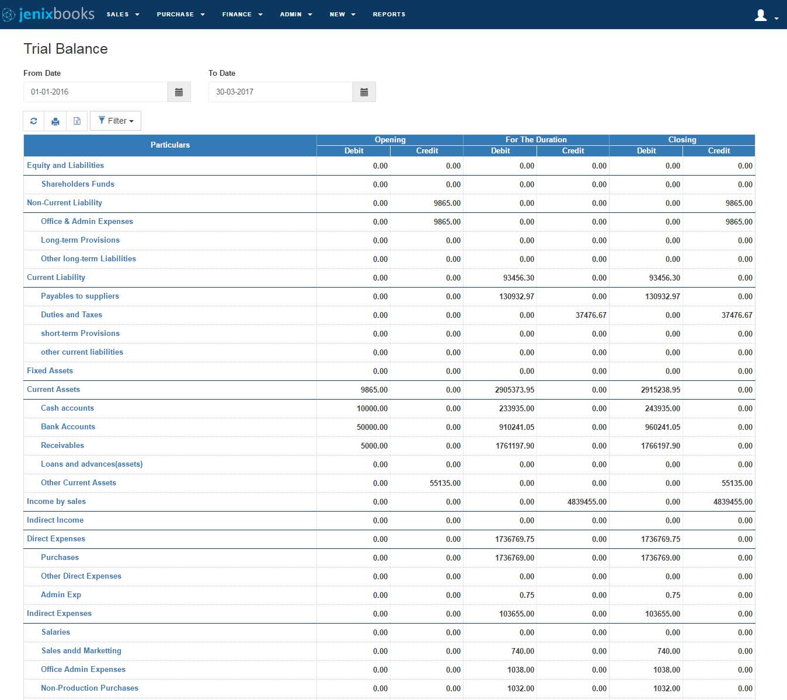787x700 pixels.
Task: Open Bank Accounts link
Action: tap(68, 427)
